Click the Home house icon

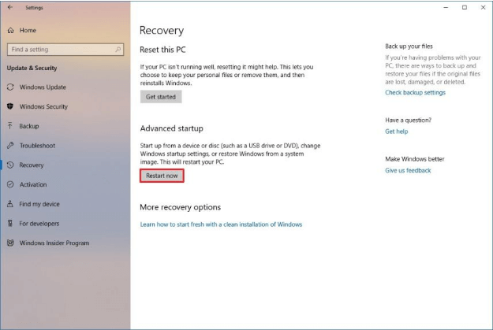click(10, 30)
